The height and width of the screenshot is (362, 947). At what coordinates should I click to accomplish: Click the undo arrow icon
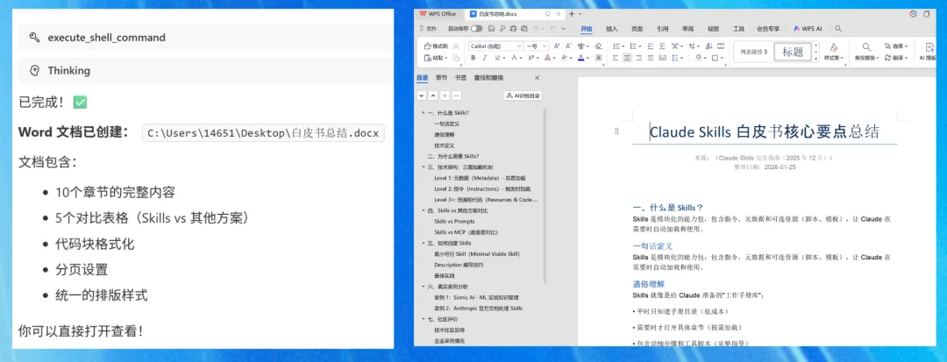(537, 28)
